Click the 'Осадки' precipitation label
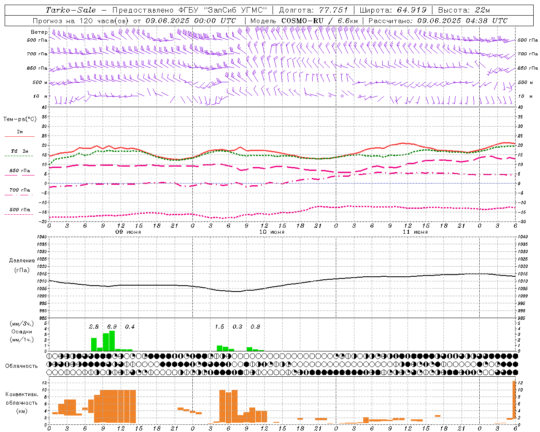This screenshot has width=540, height=432. point(22,332)
